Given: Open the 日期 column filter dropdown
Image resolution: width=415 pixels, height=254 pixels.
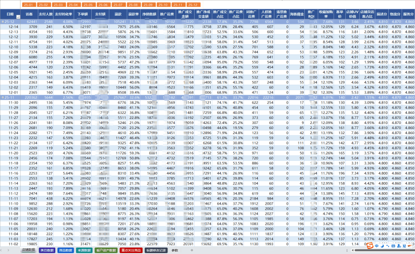Looking at the screenshot, I should 18,17.
